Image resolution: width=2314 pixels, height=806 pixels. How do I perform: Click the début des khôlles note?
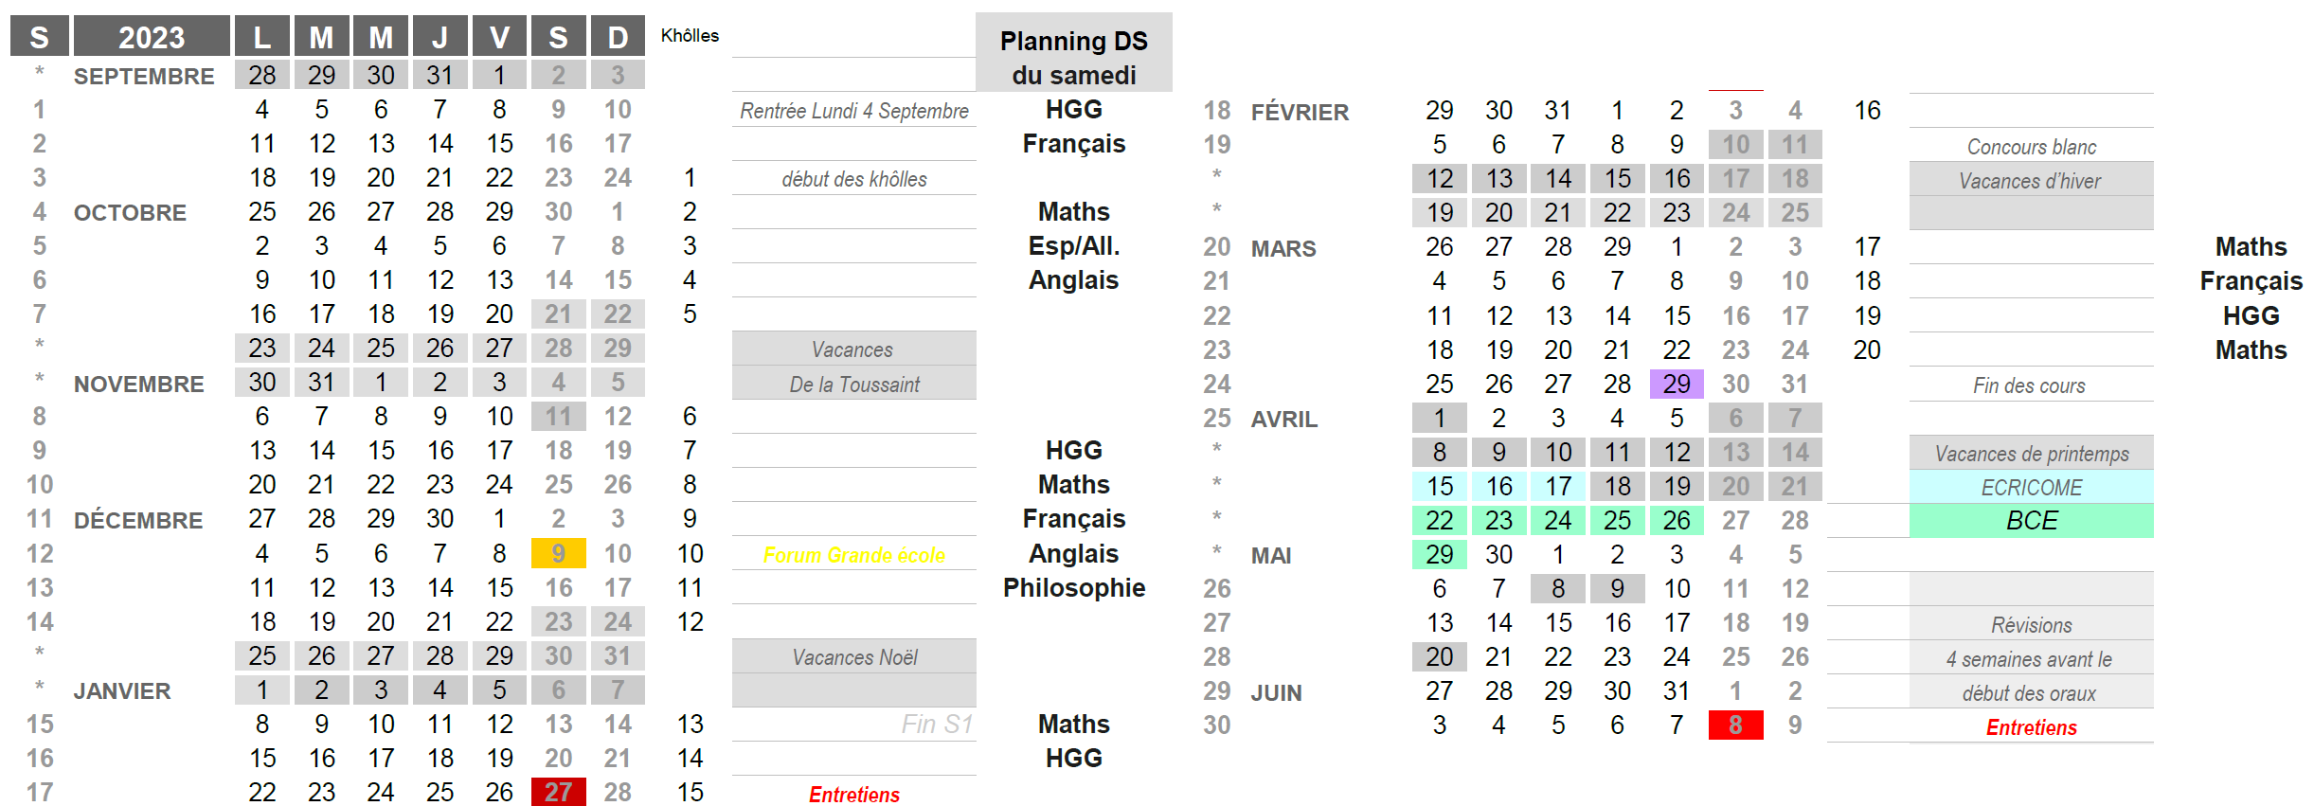853,179
